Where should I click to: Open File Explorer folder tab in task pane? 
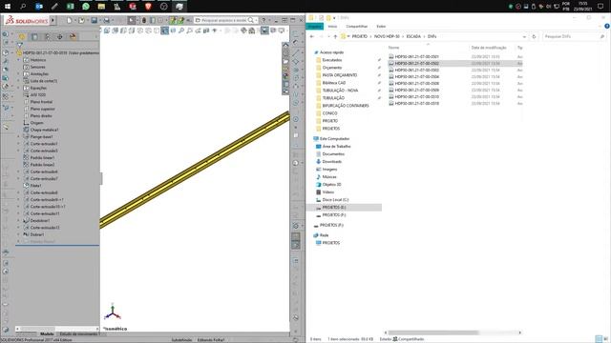(285, 61)
